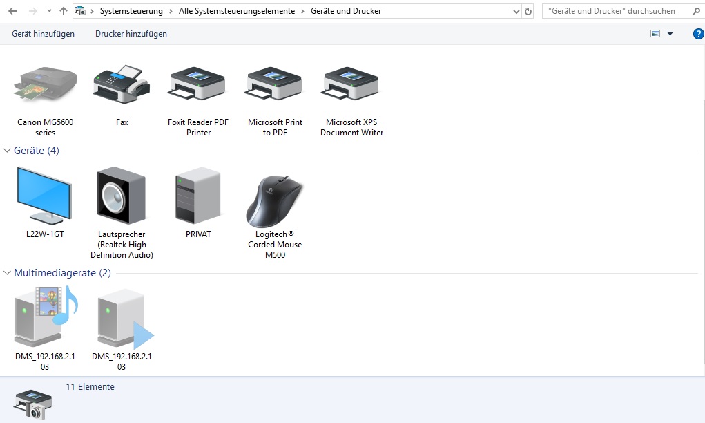
Task: Select the L22W-1GT monitor icon
Action: [x=44, y=196]
